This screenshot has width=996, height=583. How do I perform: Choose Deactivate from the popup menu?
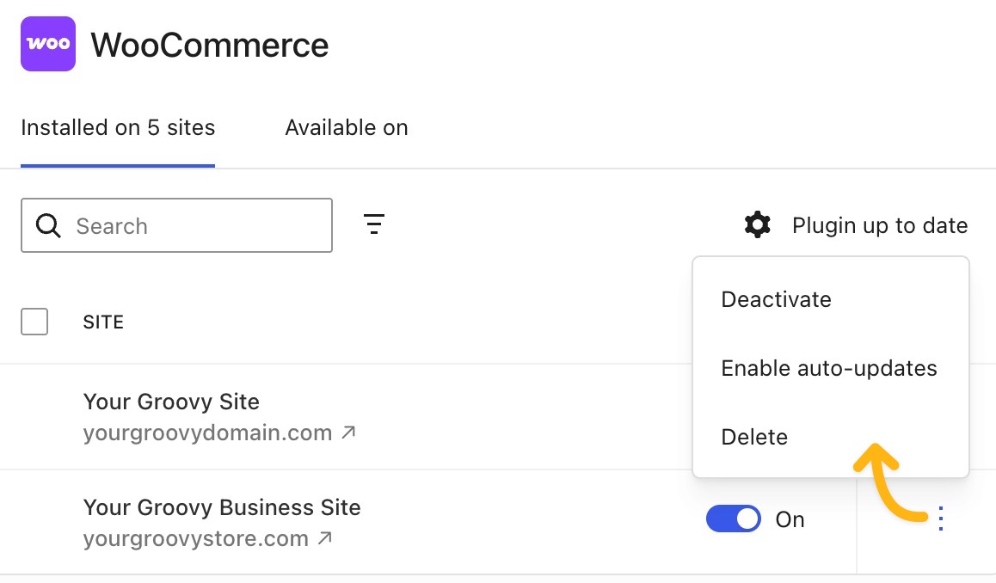(x=776, y=299)
